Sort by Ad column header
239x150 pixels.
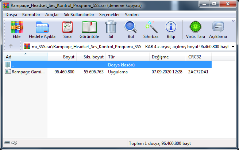(x=26, y=57)
